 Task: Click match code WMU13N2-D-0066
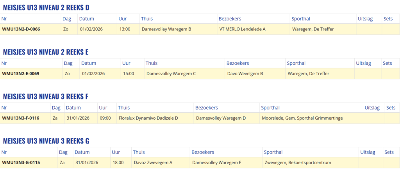tap(21, 29)
